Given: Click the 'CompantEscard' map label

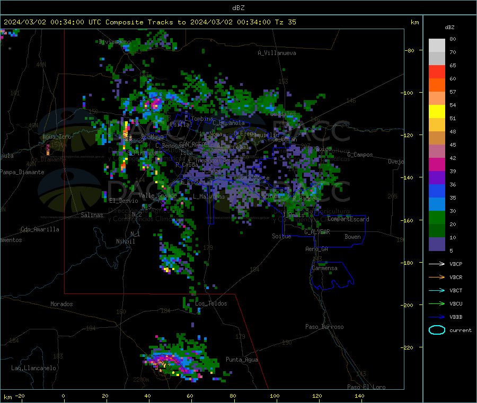Looking at the screenshot, I should click(348, 219).
